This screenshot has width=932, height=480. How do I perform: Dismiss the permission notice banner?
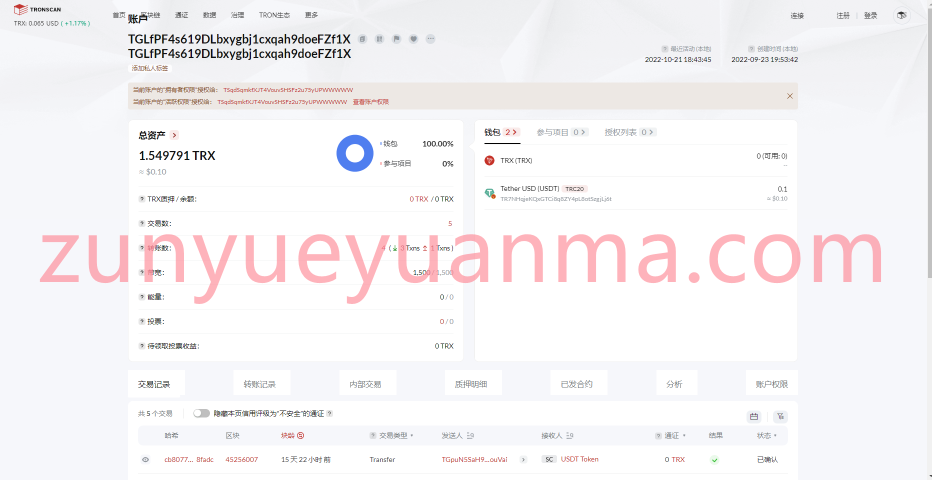click(790, 96)
